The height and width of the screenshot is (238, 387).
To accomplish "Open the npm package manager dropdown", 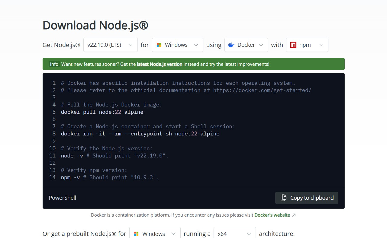I will tap(307, 45).
